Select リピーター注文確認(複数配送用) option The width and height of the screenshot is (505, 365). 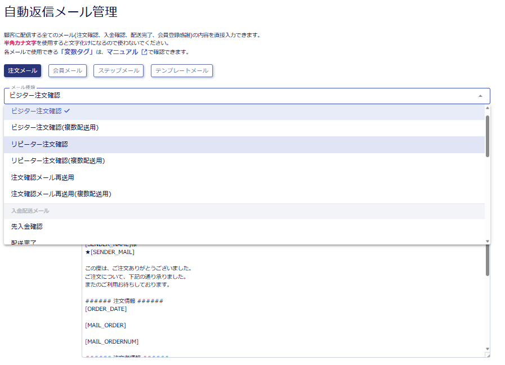click(x=58, y=161)
